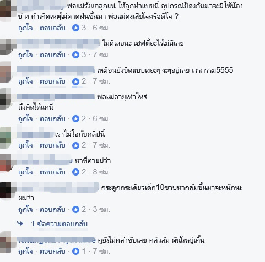The image size is (265, 262).
Task: Open reactions icon on หาที่ตายบ่ว่า comment
Action: click(x=75, y=172)
